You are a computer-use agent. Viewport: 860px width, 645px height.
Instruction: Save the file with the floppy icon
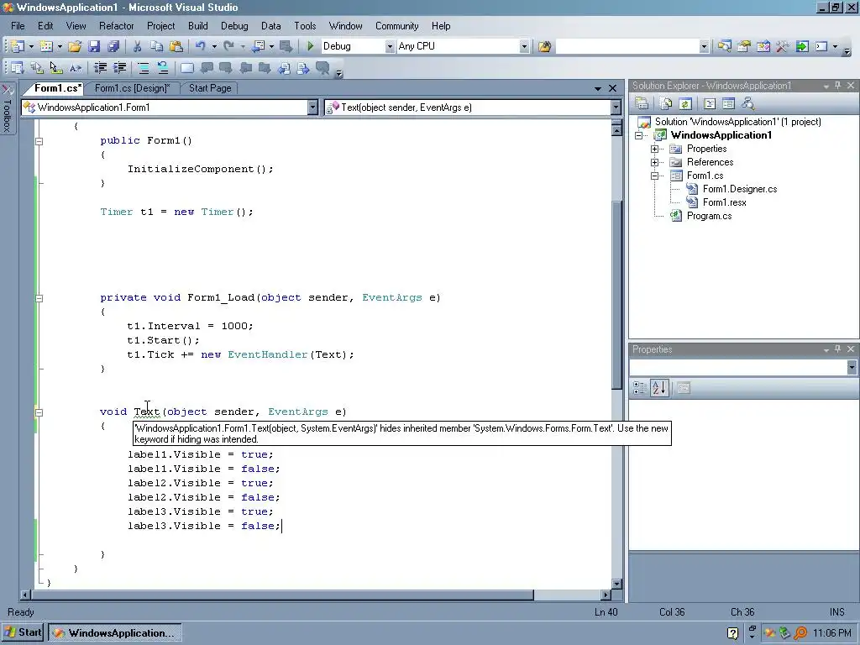click(94, 47)
